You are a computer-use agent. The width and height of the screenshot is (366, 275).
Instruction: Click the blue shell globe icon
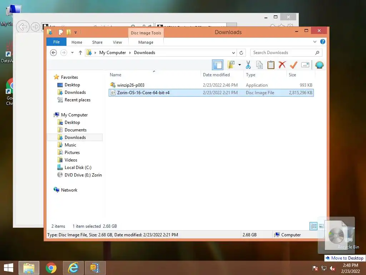[x=319, y=65]
